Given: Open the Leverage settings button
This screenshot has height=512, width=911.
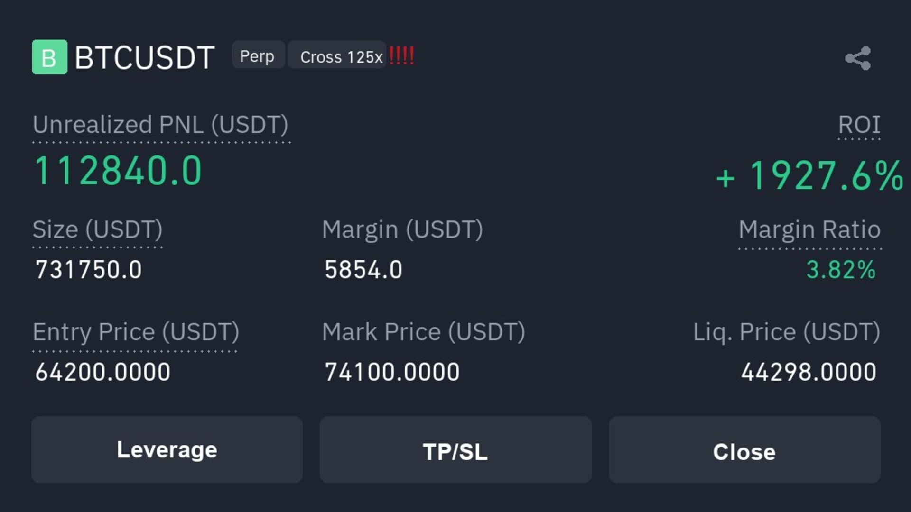Looking at the screenshot, I should [167, 449].
